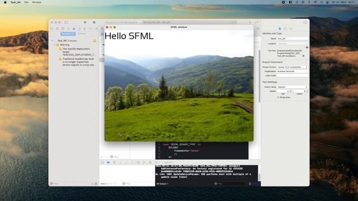Click Debug View Hierarchy icon in debug bar

pyautogui.click(x=138, y=162)
